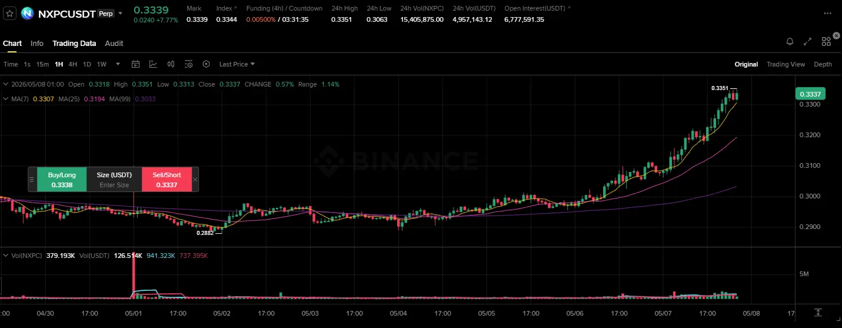Collapse the MA indicator legend chevron
Image resolution: width=842 pixels, height=328 pixels.
[x=5, y=99]
